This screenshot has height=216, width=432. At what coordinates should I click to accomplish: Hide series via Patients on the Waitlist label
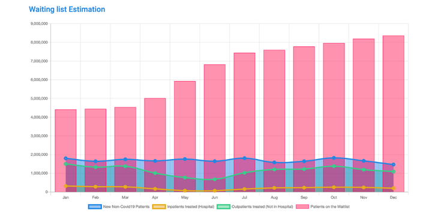pos(330,206)
